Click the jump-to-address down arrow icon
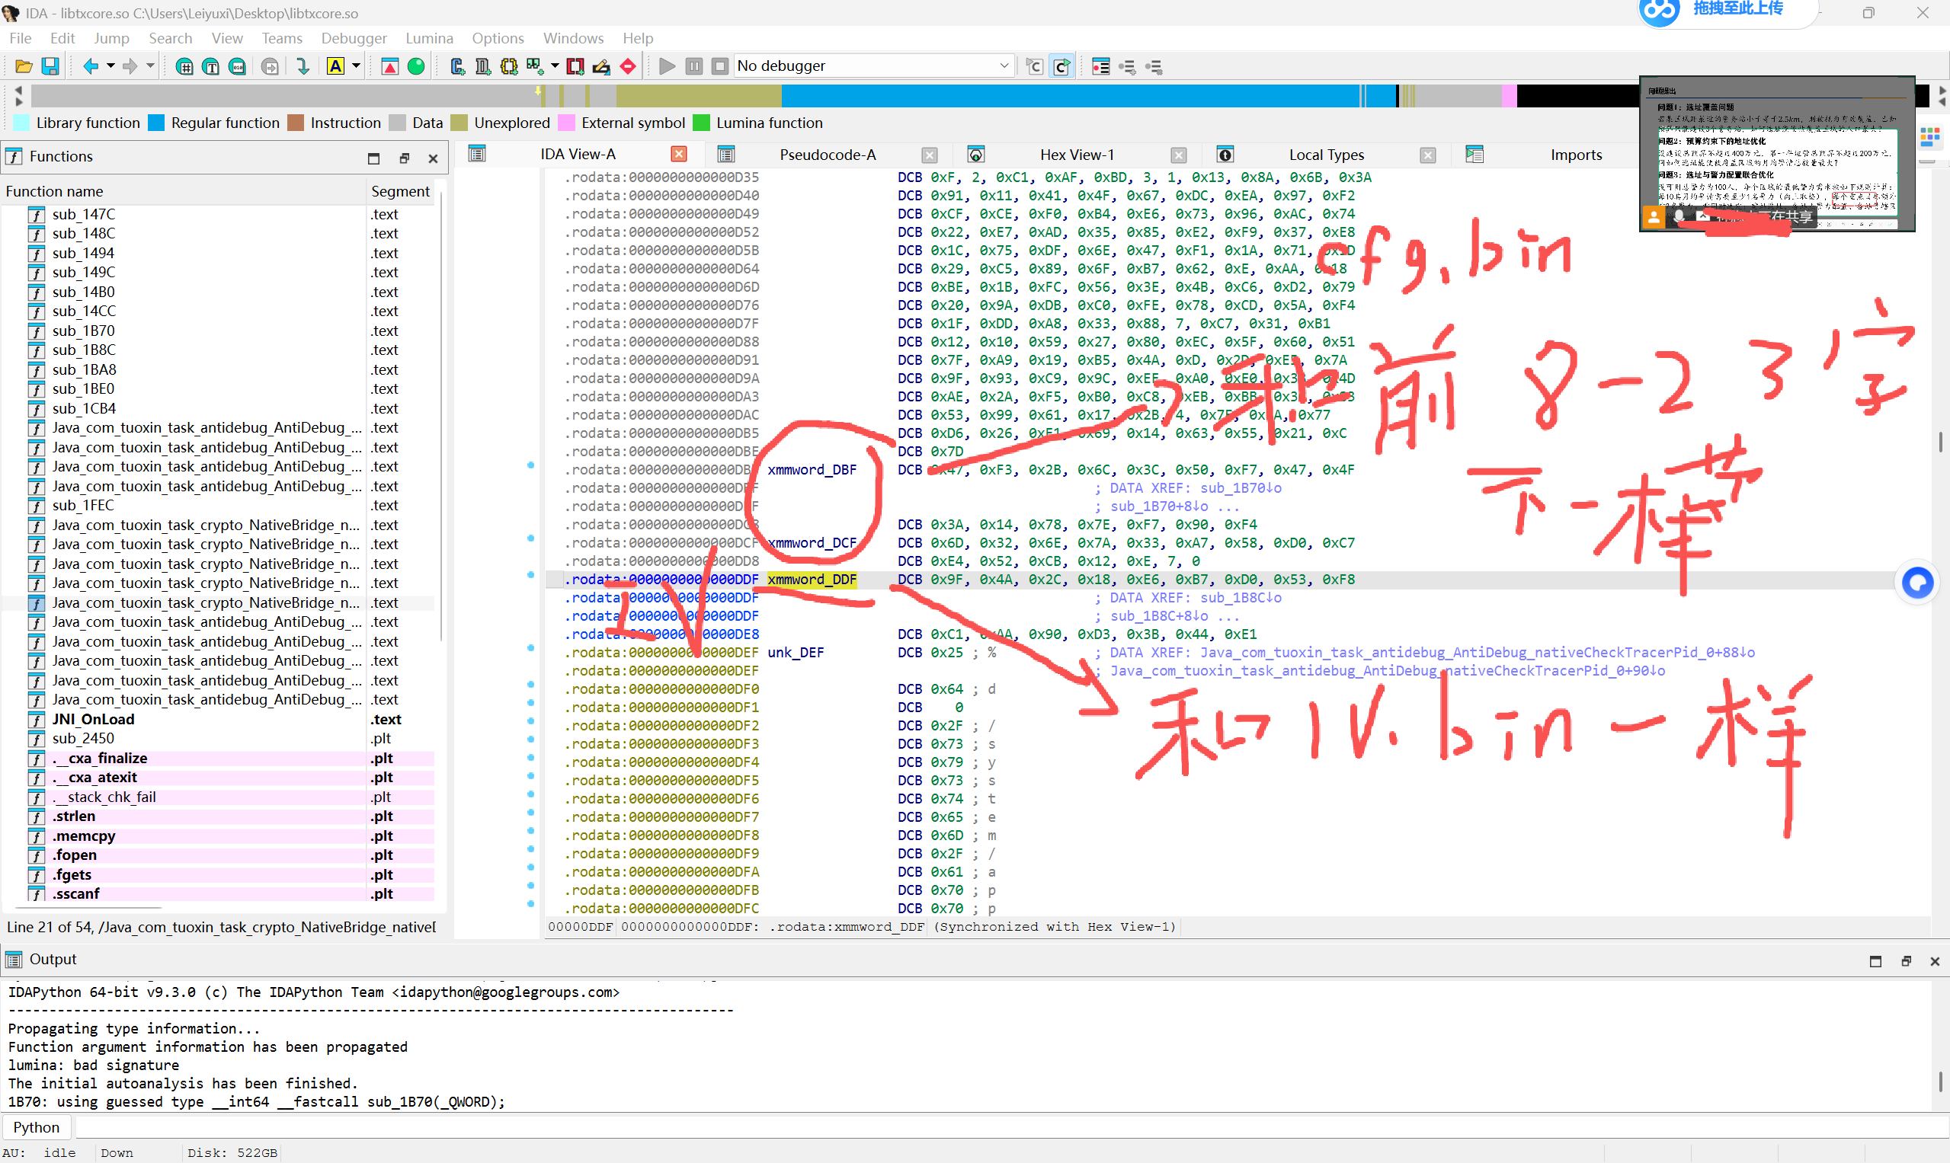Viewport: 1950px width, 1163px height. coord(303,66)
